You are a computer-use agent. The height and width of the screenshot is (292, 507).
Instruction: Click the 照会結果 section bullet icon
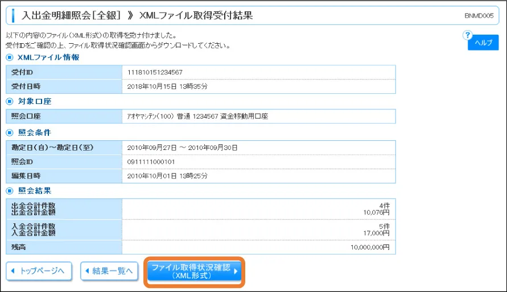(10, 191)
